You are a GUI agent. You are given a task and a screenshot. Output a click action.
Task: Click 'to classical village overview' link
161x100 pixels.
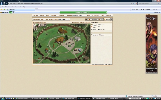pyautogui.click(x=81, y=23)
